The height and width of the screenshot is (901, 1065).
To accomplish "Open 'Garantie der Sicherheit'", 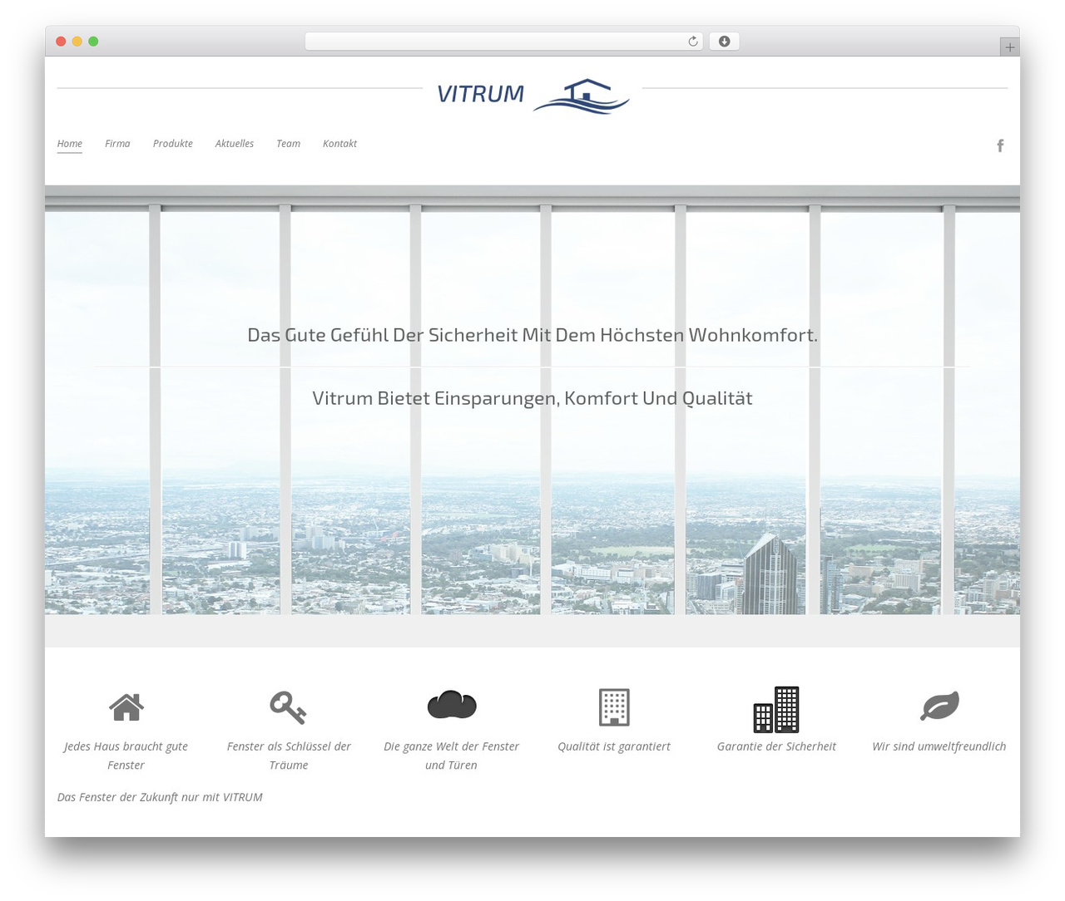I will 776,746.
